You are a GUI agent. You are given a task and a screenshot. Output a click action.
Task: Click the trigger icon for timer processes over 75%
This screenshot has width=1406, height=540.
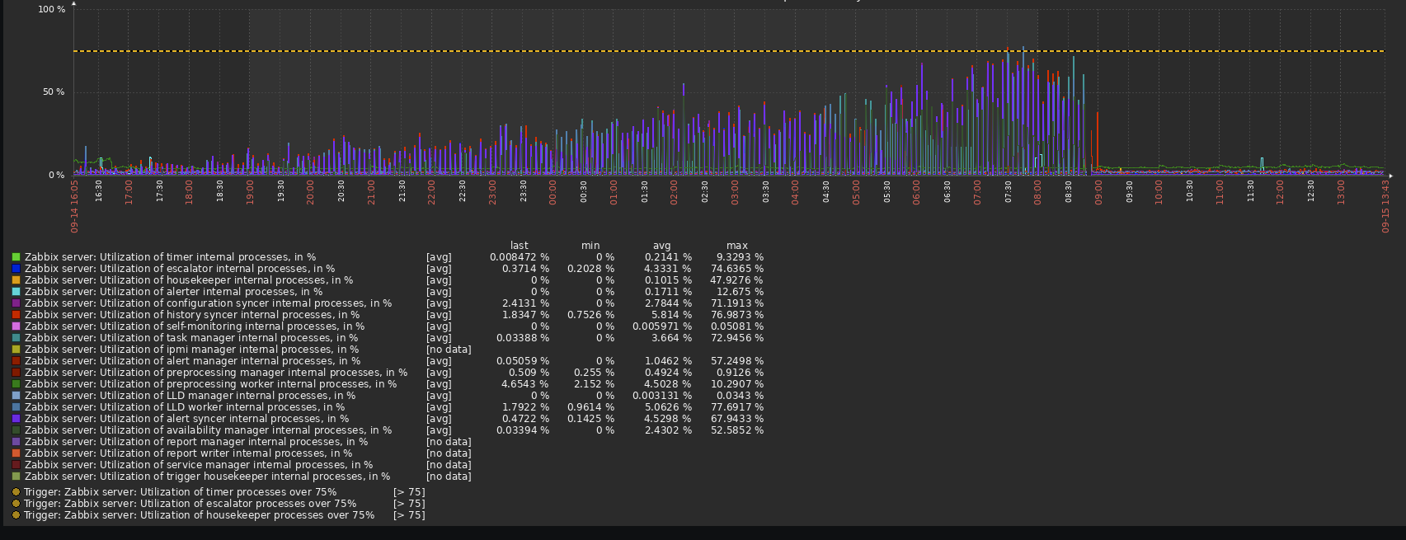click(x=16, y=492)
